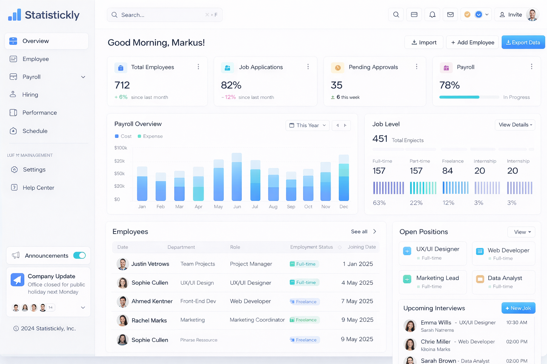Click the Payroll progress bar showing 78%
This screenshot has height=364, width=547.
pos(469,97)
